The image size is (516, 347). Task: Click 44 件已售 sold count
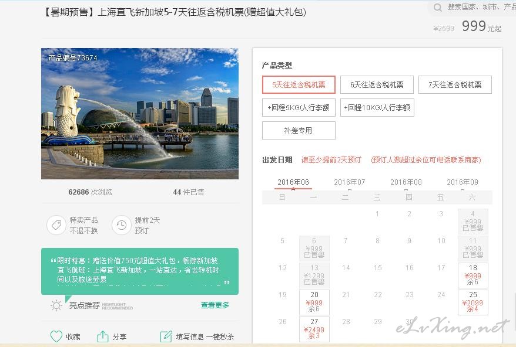tap(189, 192)
